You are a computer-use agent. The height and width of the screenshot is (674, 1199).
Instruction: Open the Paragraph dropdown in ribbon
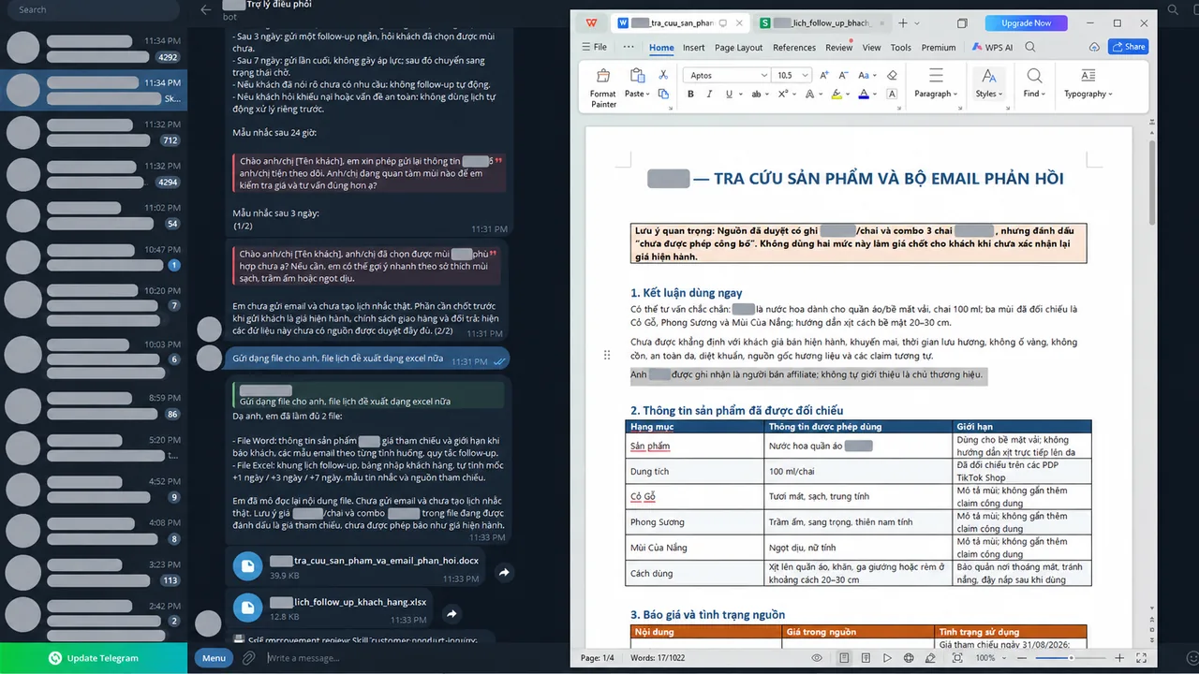tap(936, 94)
